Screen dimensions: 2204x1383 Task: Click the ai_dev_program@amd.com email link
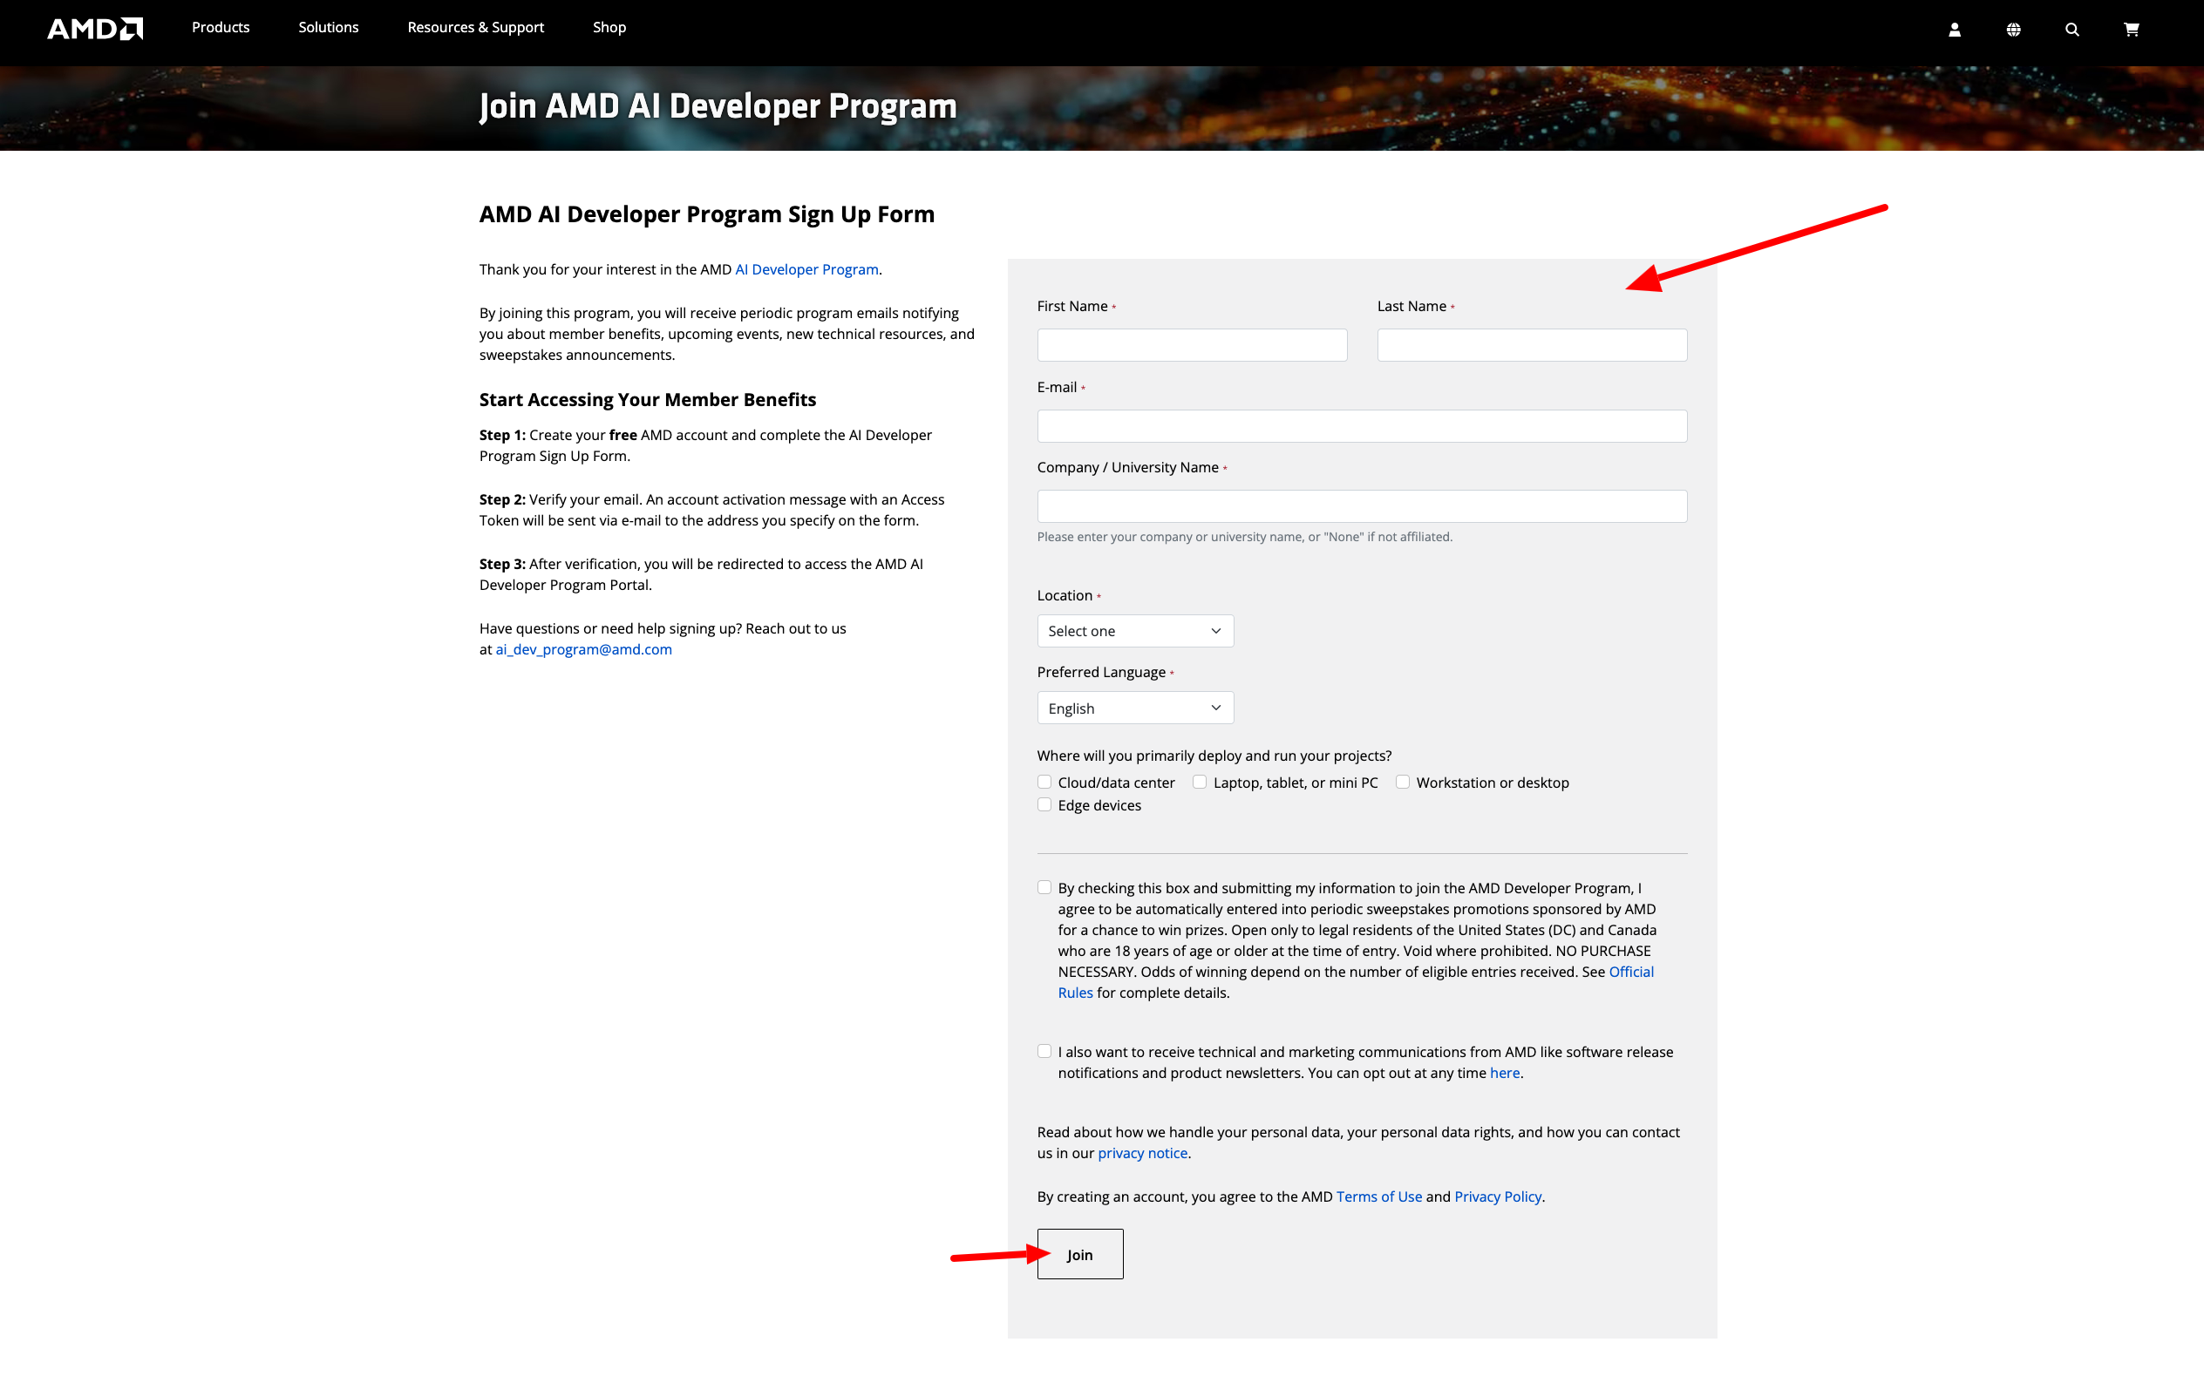coord(584,649)
